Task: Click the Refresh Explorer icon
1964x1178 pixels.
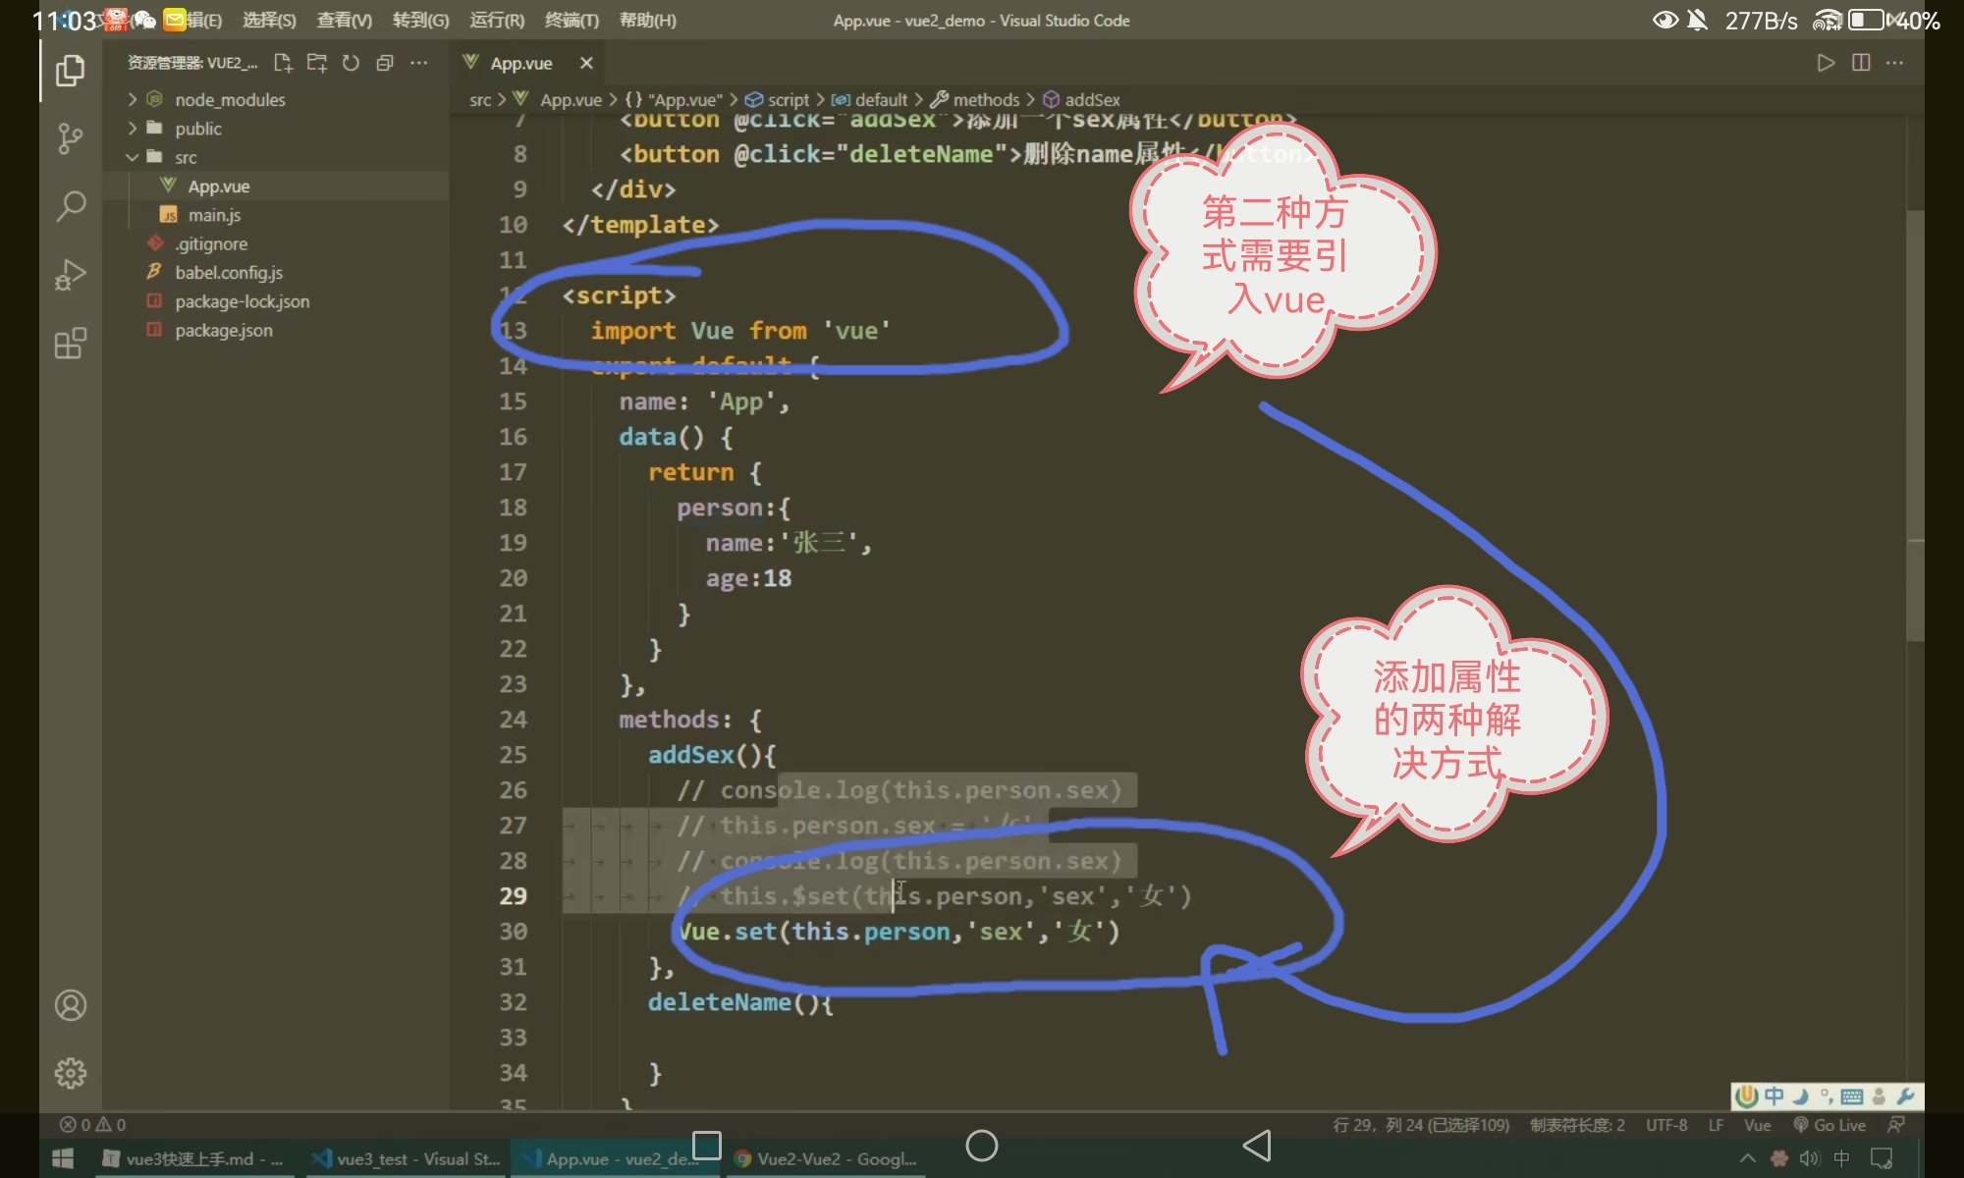Action: pyautogui.click(x=351, y=63)
